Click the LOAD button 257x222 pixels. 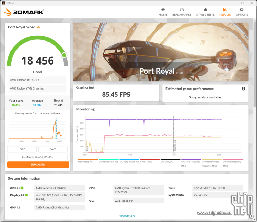tap(22, 149)
